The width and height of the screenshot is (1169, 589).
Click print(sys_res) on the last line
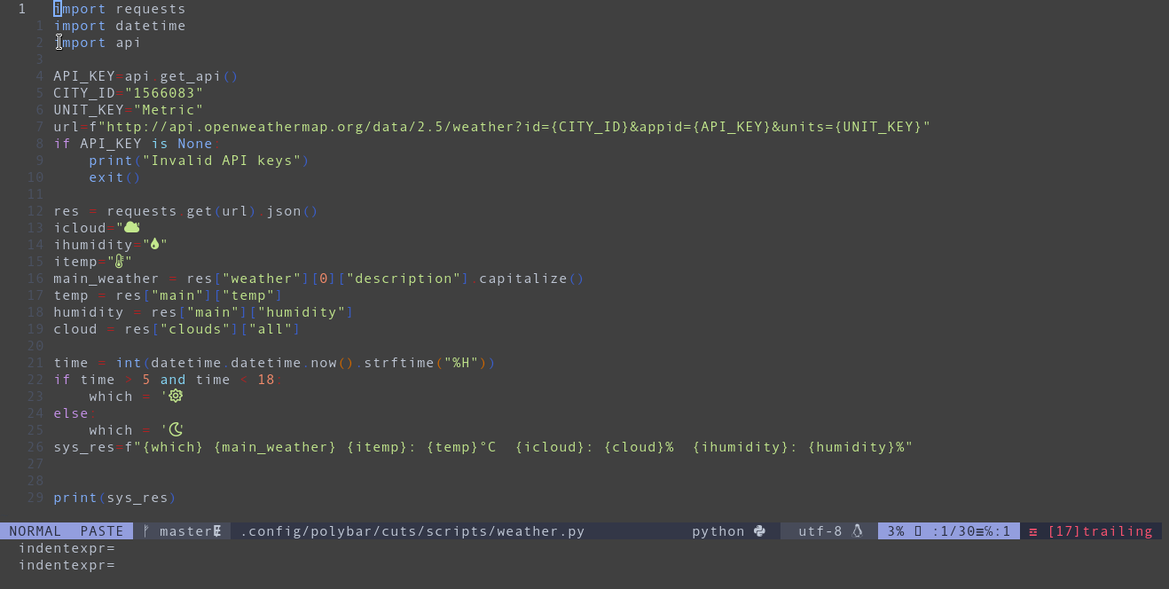click(115, 498)
